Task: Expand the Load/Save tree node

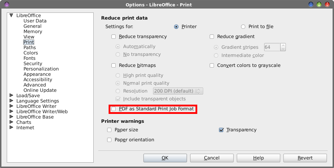Action: coord(11,95)
